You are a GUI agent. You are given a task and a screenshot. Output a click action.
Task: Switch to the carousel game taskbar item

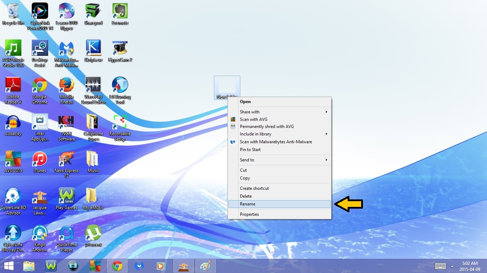pos(184,266)
